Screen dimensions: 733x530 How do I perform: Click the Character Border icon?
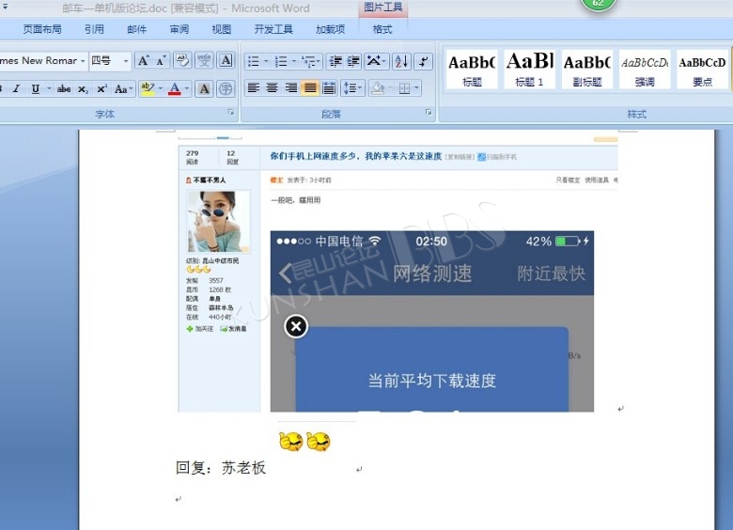(x=226, y=61)
